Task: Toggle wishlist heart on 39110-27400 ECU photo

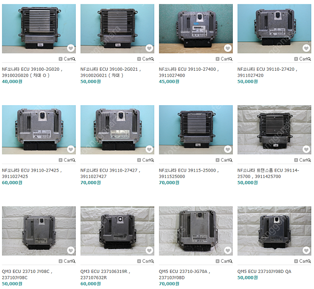Action: pyautogui.click(x=228, y=48)
